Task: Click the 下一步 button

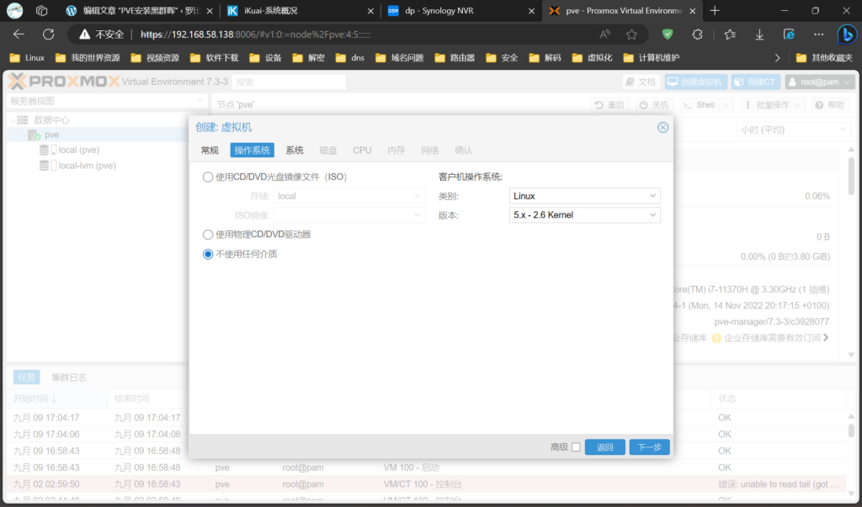Action: (649, 447)
